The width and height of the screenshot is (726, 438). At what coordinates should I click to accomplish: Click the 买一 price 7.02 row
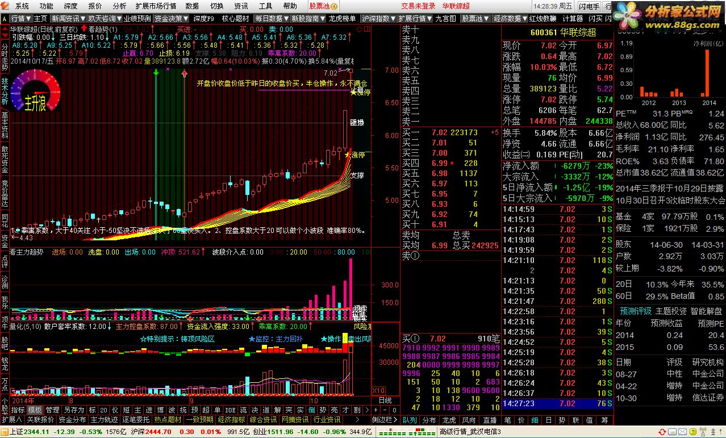click(x=450, y=132)
